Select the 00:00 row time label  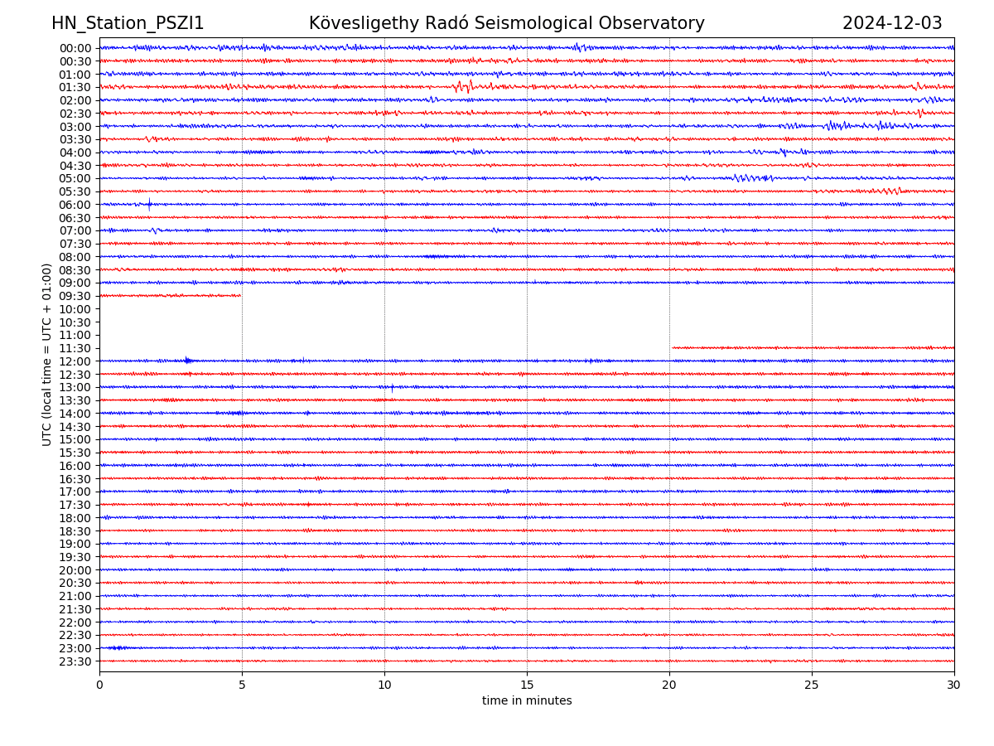click(x=75, y=48)
